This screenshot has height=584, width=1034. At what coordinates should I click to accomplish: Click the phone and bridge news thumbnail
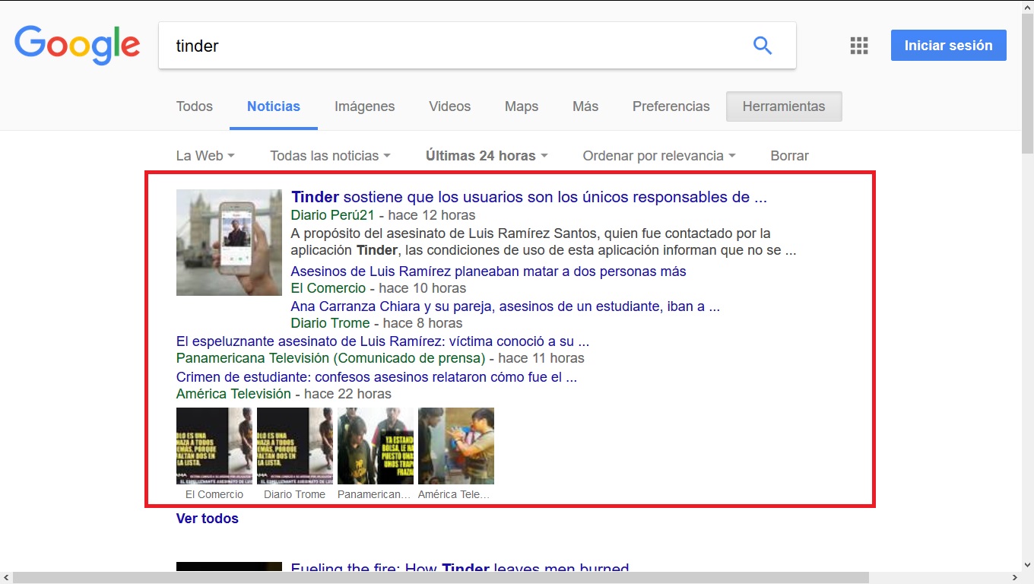click(x=229, y=243)
